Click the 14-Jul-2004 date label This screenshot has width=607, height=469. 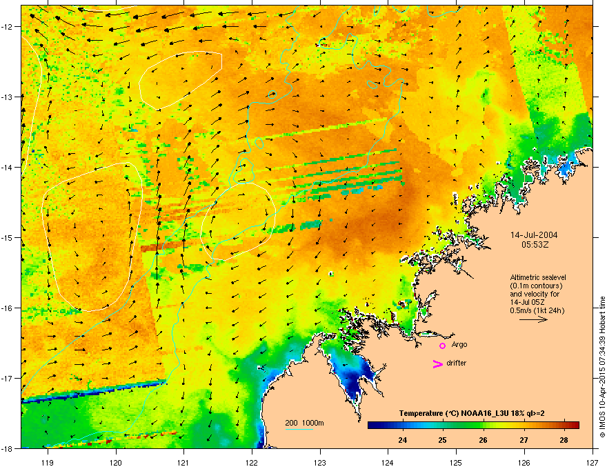coord(534,235)
